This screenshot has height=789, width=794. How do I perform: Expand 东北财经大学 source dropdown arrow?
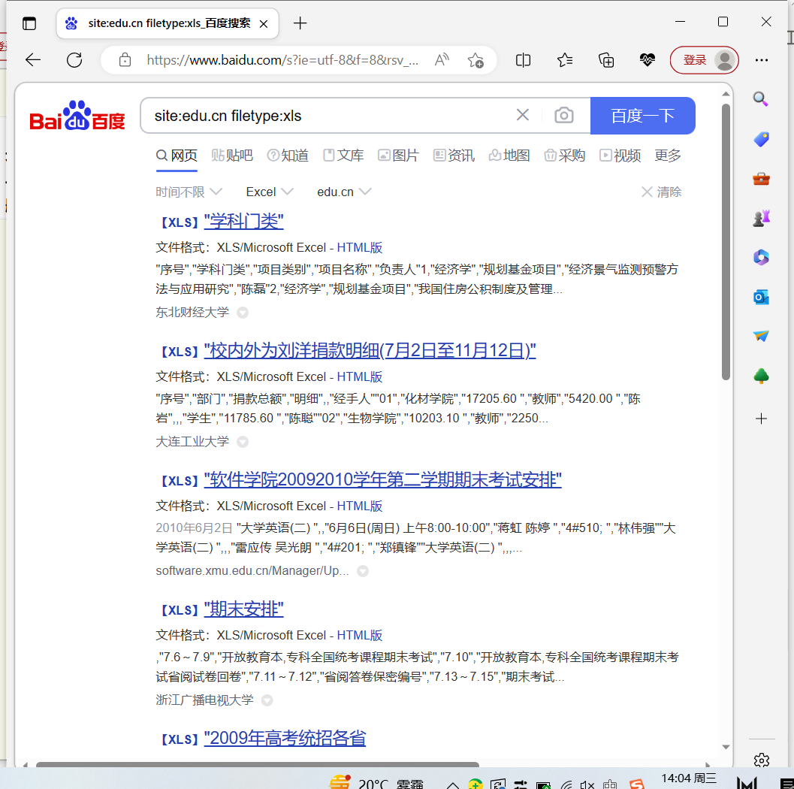click(243, 313)
